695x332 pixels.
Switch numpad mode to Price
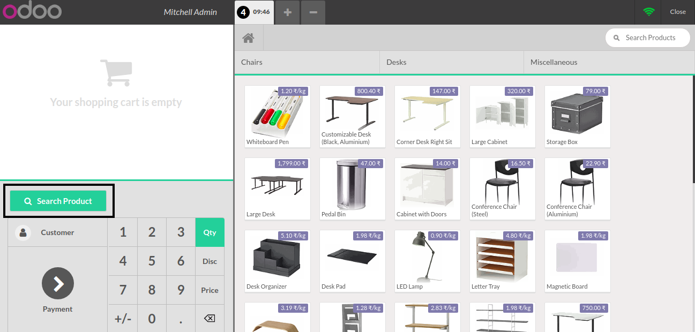210,290
